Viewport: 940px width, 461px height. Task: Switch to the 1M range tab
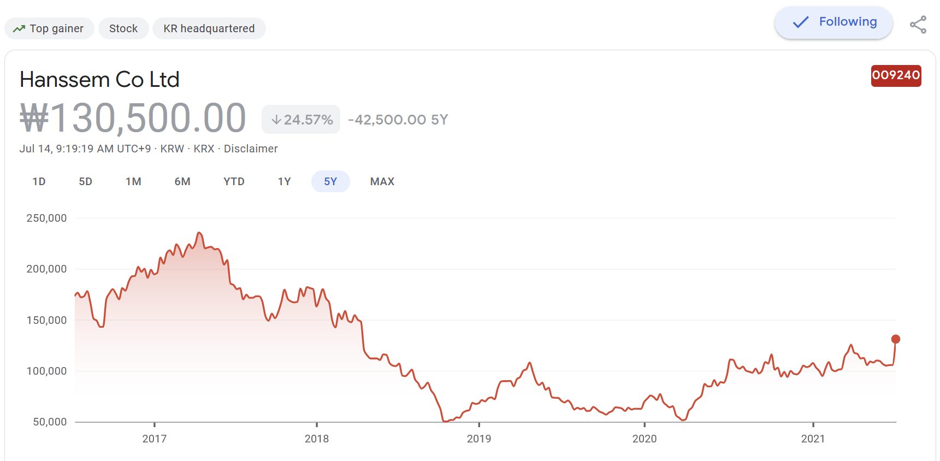coord(133,181)
